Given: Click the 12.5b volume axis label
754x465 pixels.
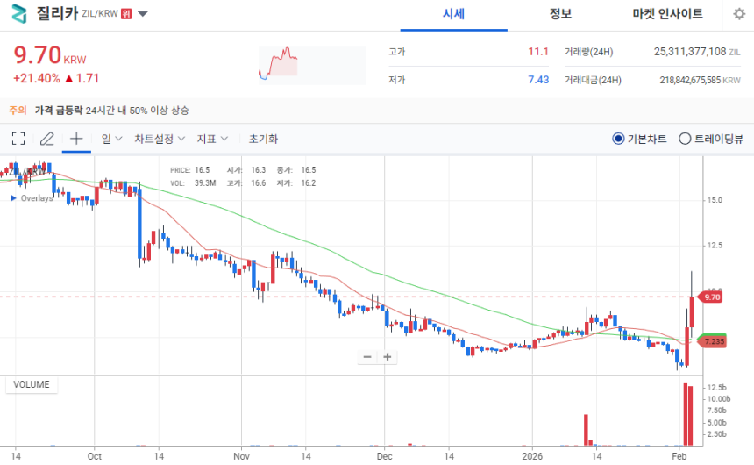Looking at the screenshot, I should click(716, 388).
